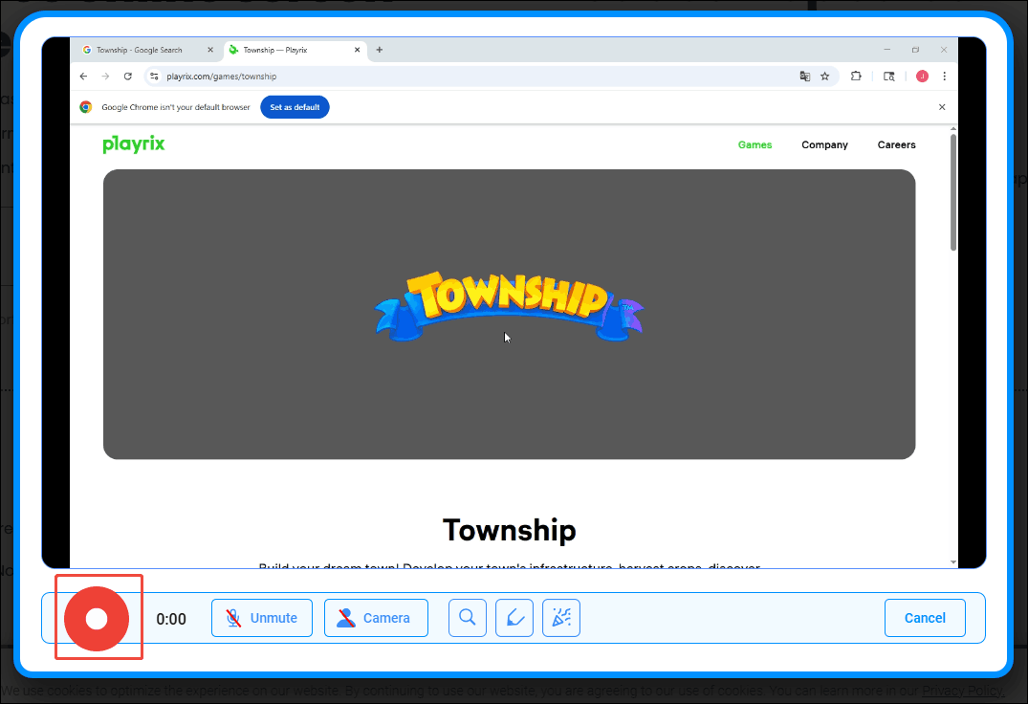The width and height of the screenshot is (1028, 704).
Task: Click the scrollbar down arrow
Action: click(952, 562)
